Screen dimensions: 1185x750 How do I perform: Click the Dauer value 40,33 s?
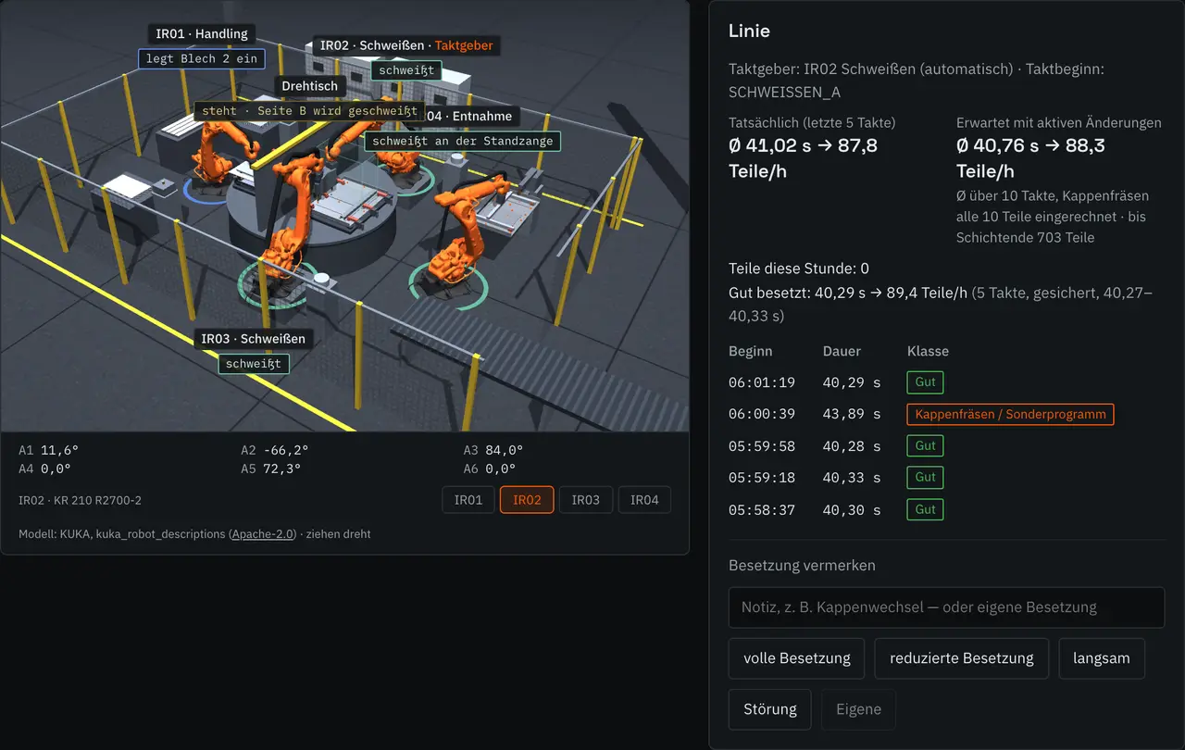point(852,478)
